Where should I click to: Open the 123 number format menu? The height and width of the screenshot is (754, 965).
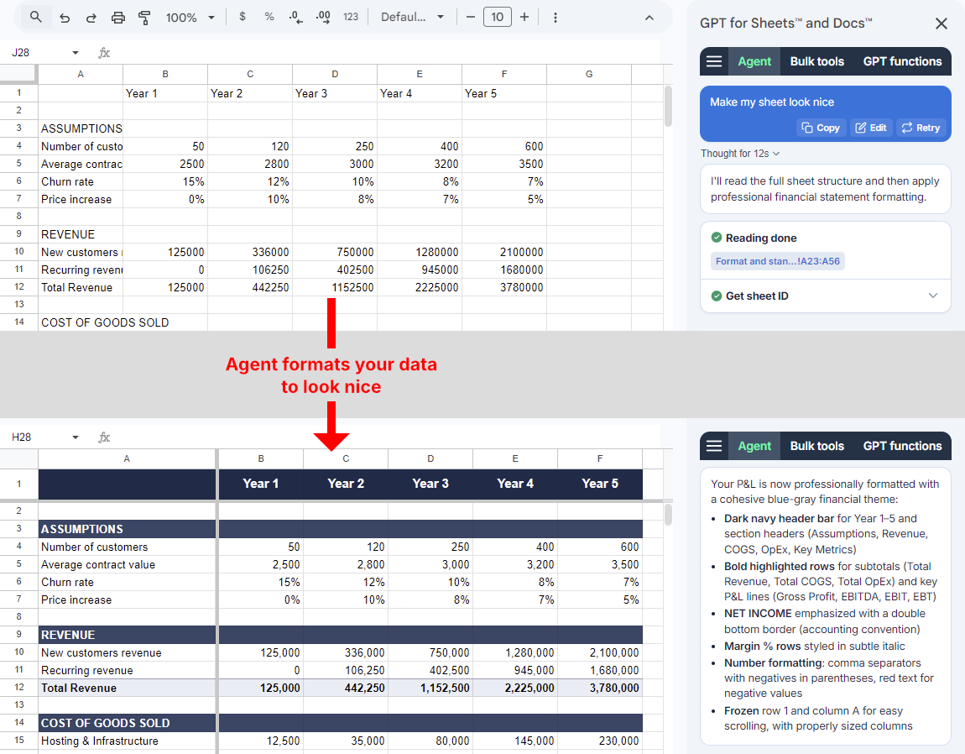click(x=350, y=17)
